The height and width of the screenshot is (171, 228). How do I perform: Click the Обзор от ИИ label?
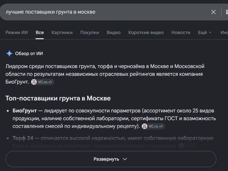29,53
